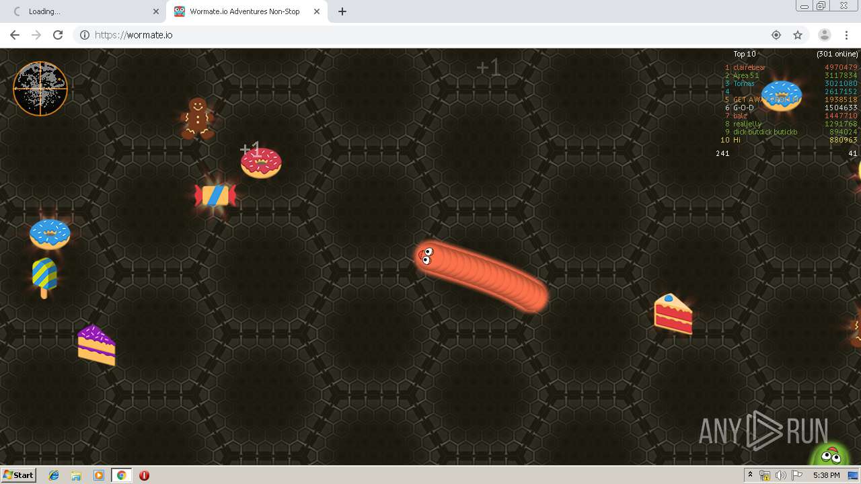Open the Windows Start menu
This screenshot has height=484, width=861.
pos(19,475)
